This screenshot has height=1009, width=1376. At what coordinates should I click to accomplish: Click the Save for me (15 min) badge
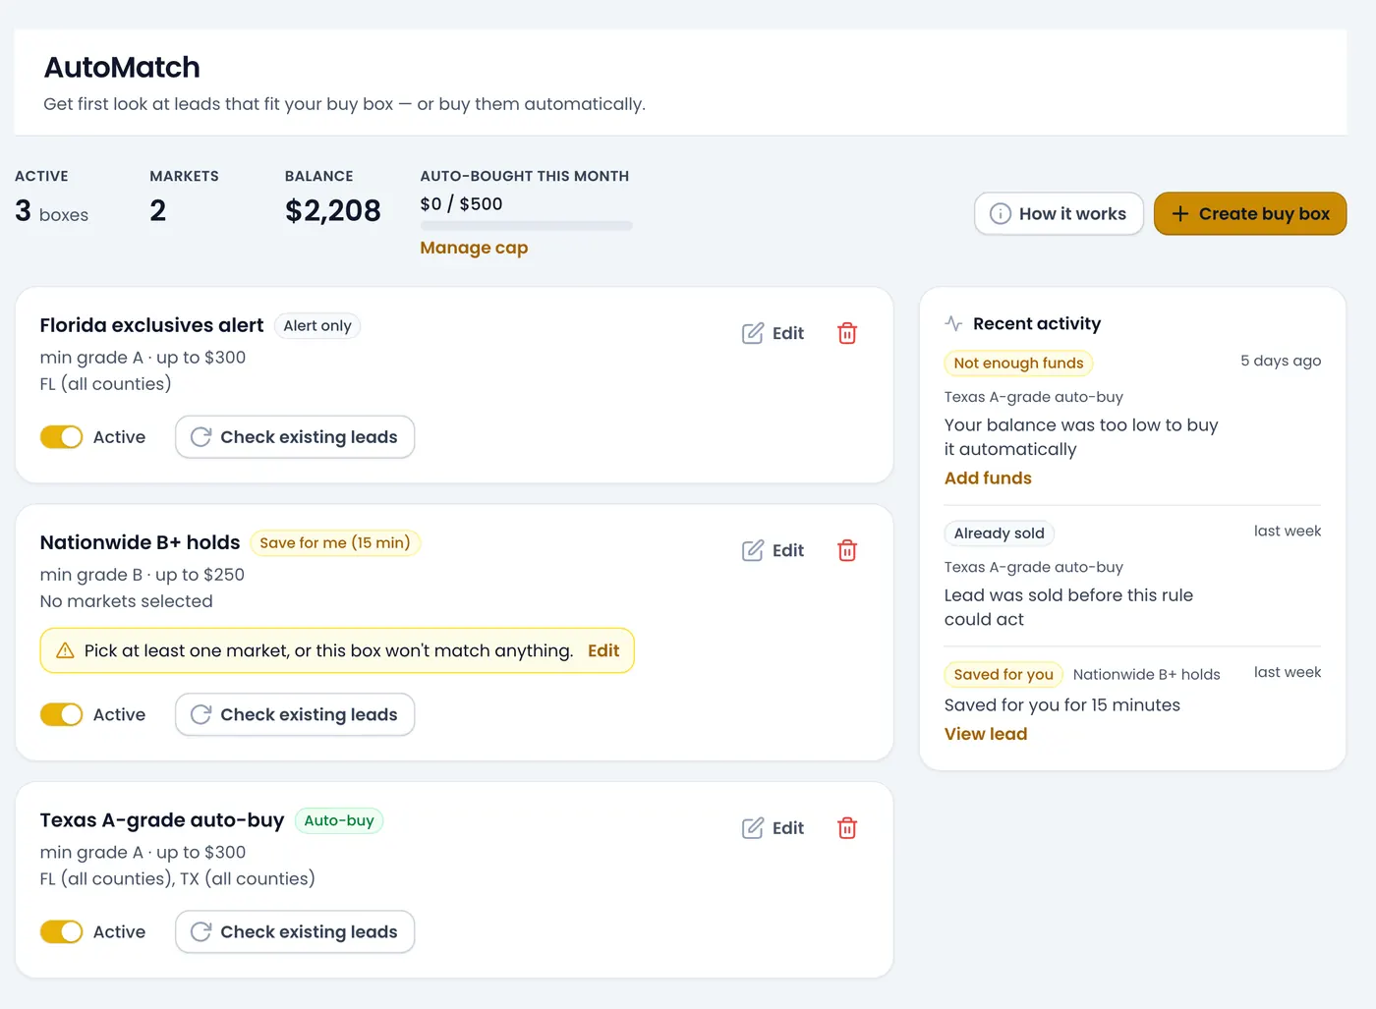335,543
